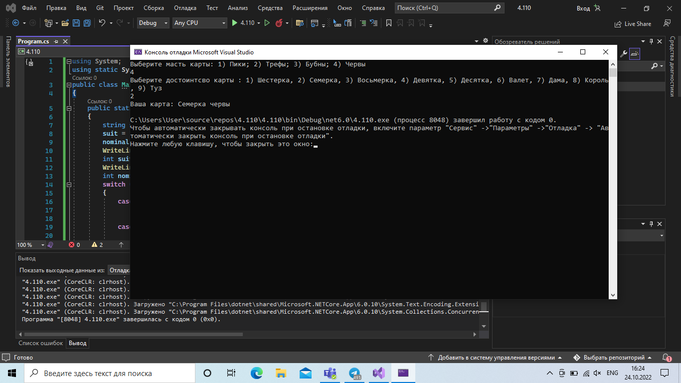Open the Отладка menu
This screenshot has width=681, height=383.
[184, 7]
